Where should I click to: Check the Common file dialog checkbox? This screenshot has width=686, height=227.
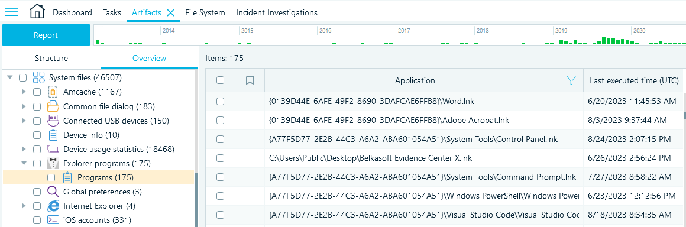point(37,106)
